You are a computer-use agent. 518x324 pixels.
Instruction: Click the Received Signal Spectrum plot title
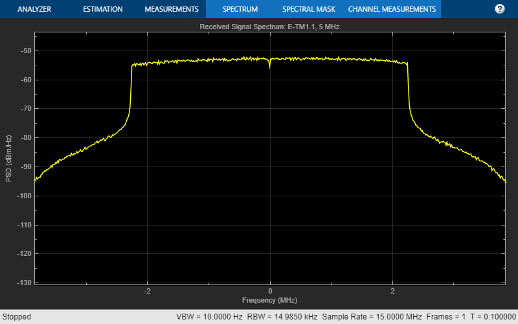[269, 27]
